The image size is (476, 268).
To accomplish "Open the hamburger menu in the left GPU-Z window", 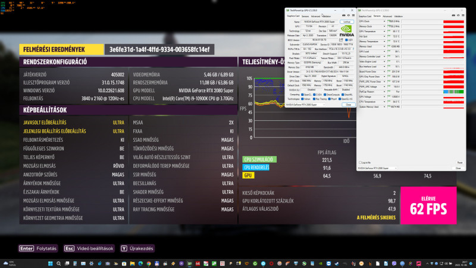I will (x=353, y=15).
